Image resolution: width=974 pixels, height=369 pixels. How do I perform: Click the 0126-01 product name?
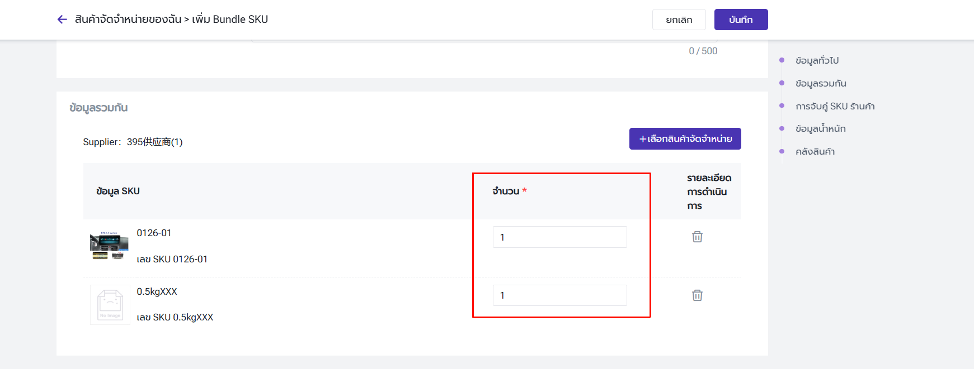pos(154,233)
